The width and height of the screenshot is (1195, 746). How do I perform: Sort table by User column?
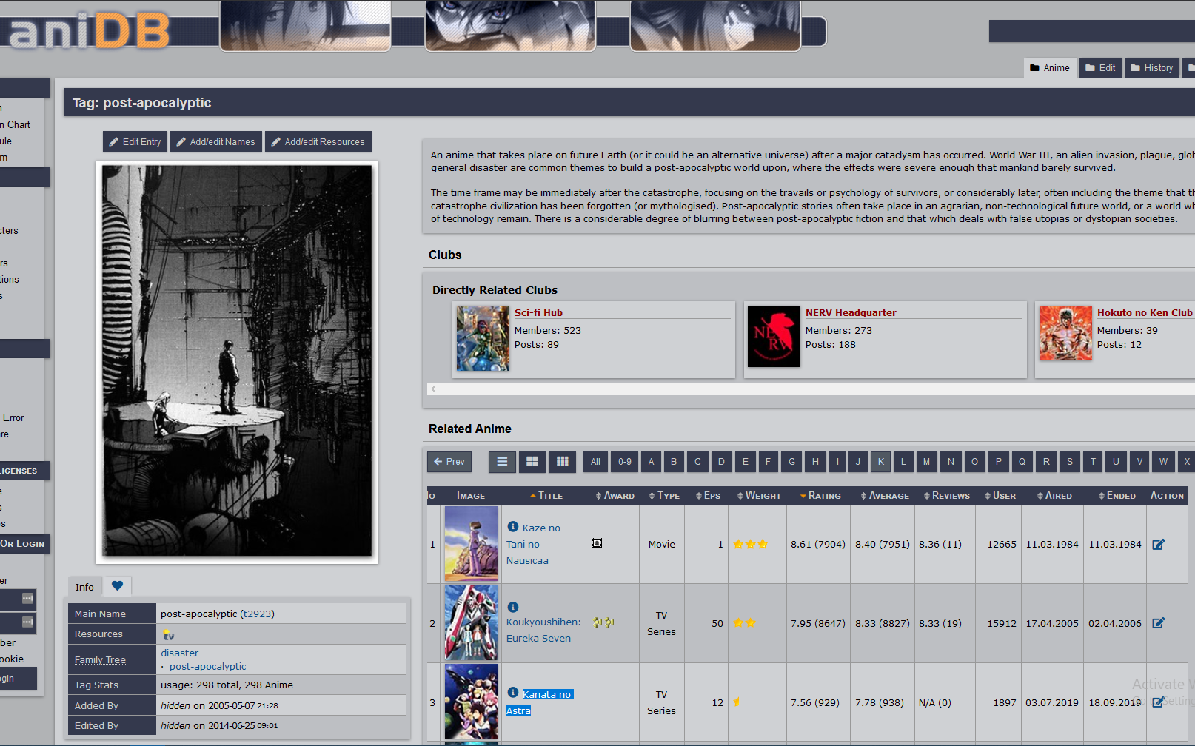pos(1004,496)
